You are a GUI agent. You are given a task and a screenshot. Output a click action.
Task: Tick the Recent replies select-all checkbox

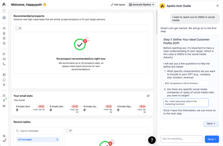point(68,131)
